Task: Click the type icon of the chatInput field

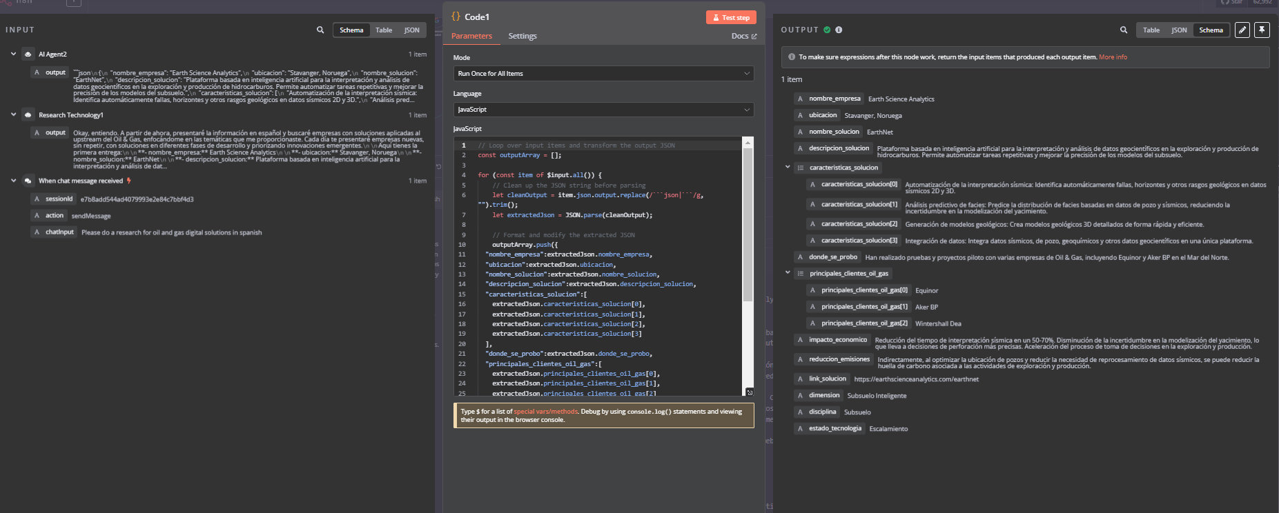Action: 37,232
